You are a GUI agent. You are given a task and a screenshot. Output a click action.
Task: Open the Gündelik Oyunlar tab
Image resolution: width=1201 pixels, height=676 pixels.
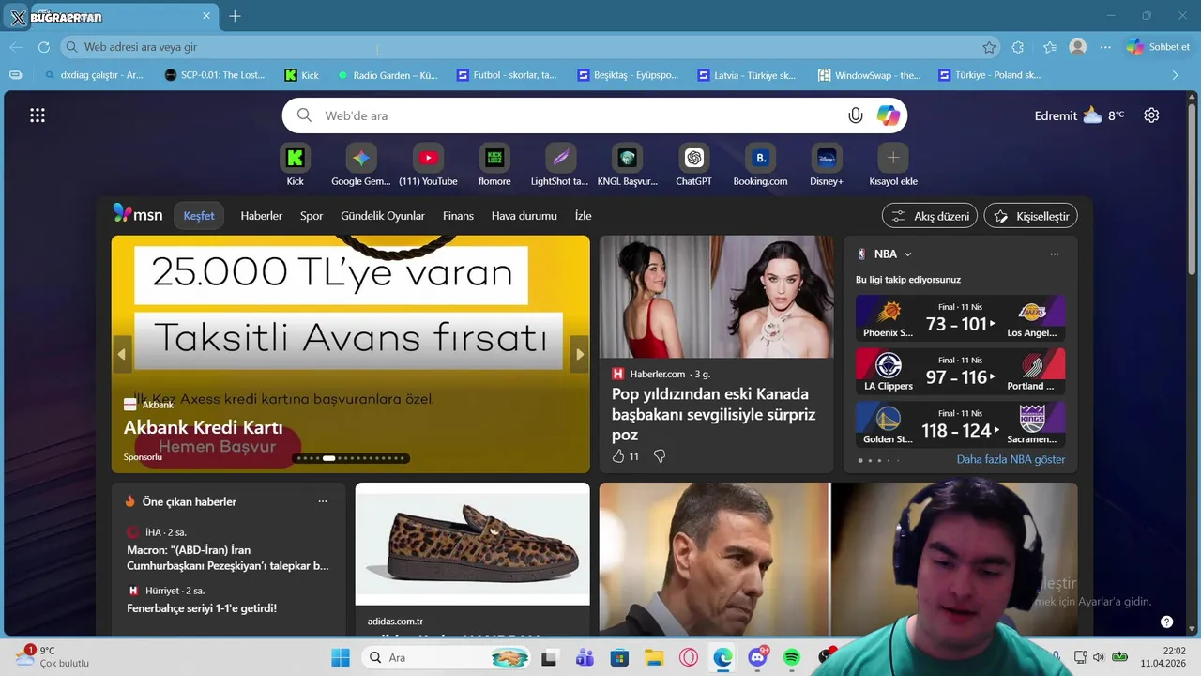pyautogui.click(x=383, y=216)
